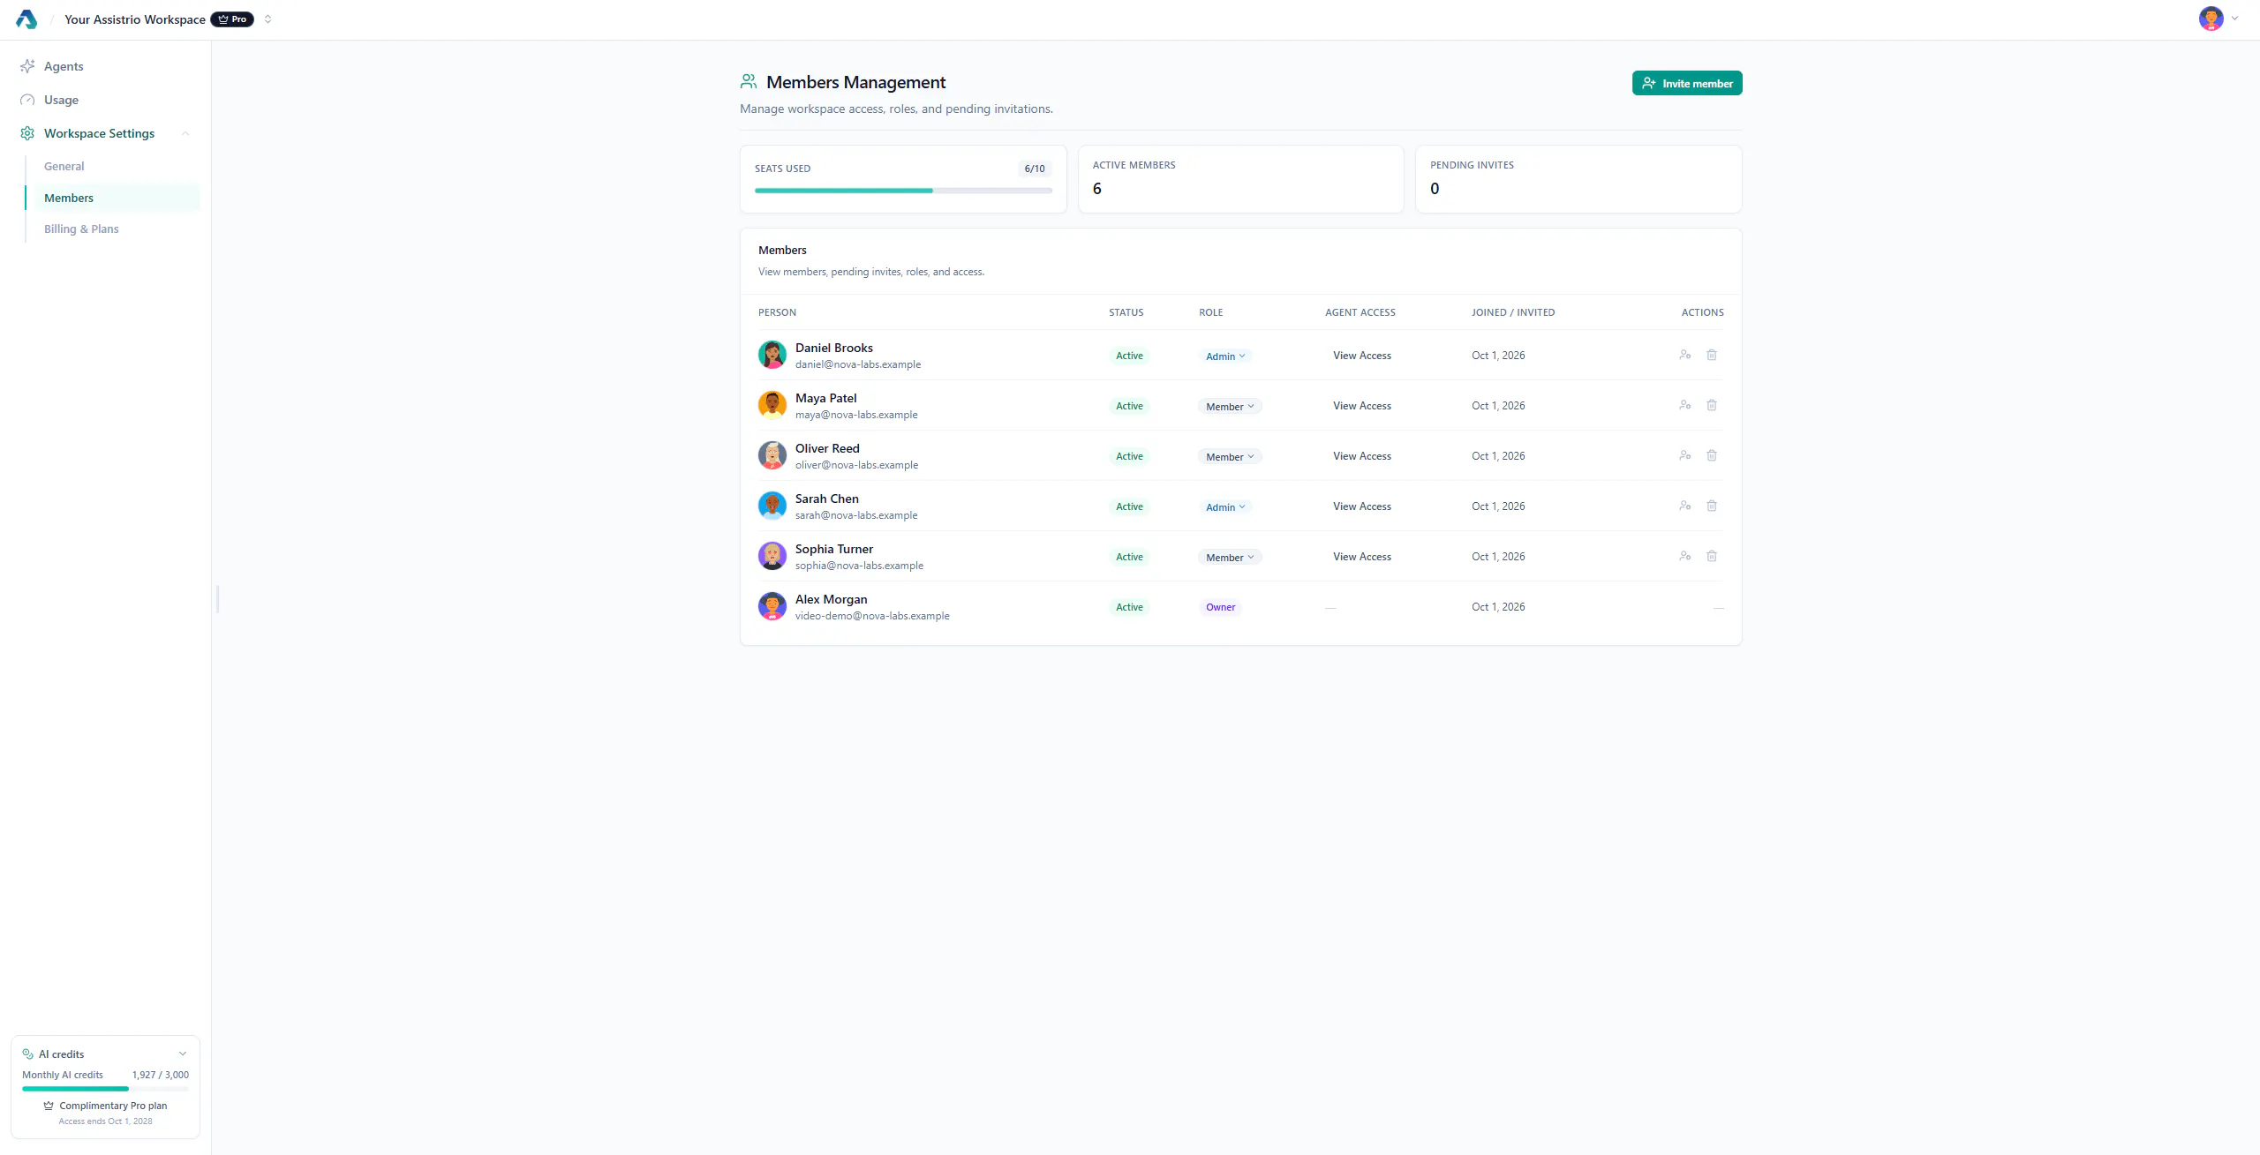This screenshot has width=2260, height=1155.
Task: Click manage access icon for Sarah Chen
Action: 1685,506
